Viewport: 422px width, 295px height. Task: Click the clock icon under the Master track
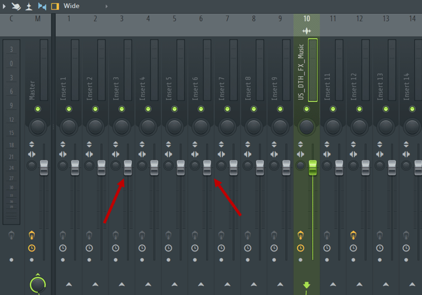click(x=32, y=248)
